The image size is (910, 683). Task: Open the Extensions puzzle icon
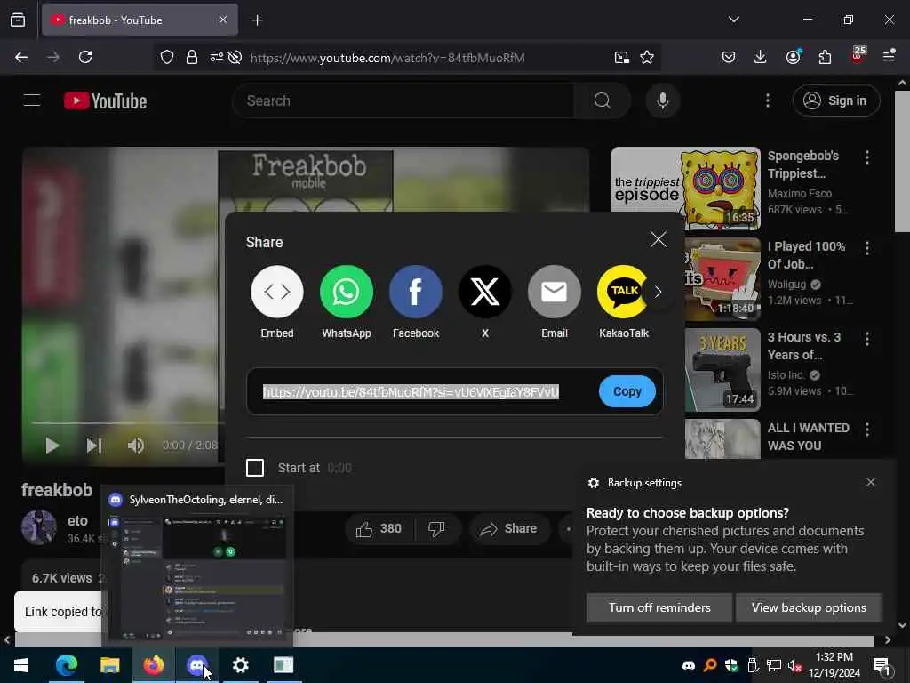point(825,57)
